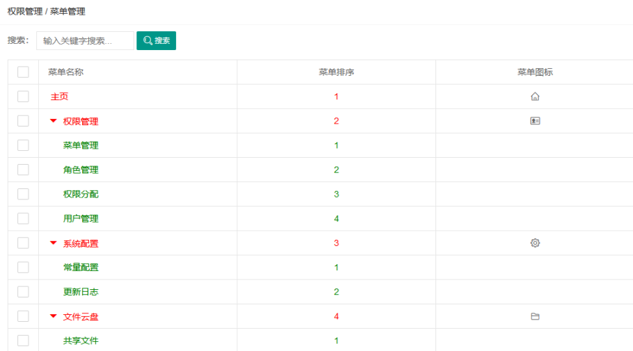Click the ID card icon in 权限管理 row

[535, 121]
